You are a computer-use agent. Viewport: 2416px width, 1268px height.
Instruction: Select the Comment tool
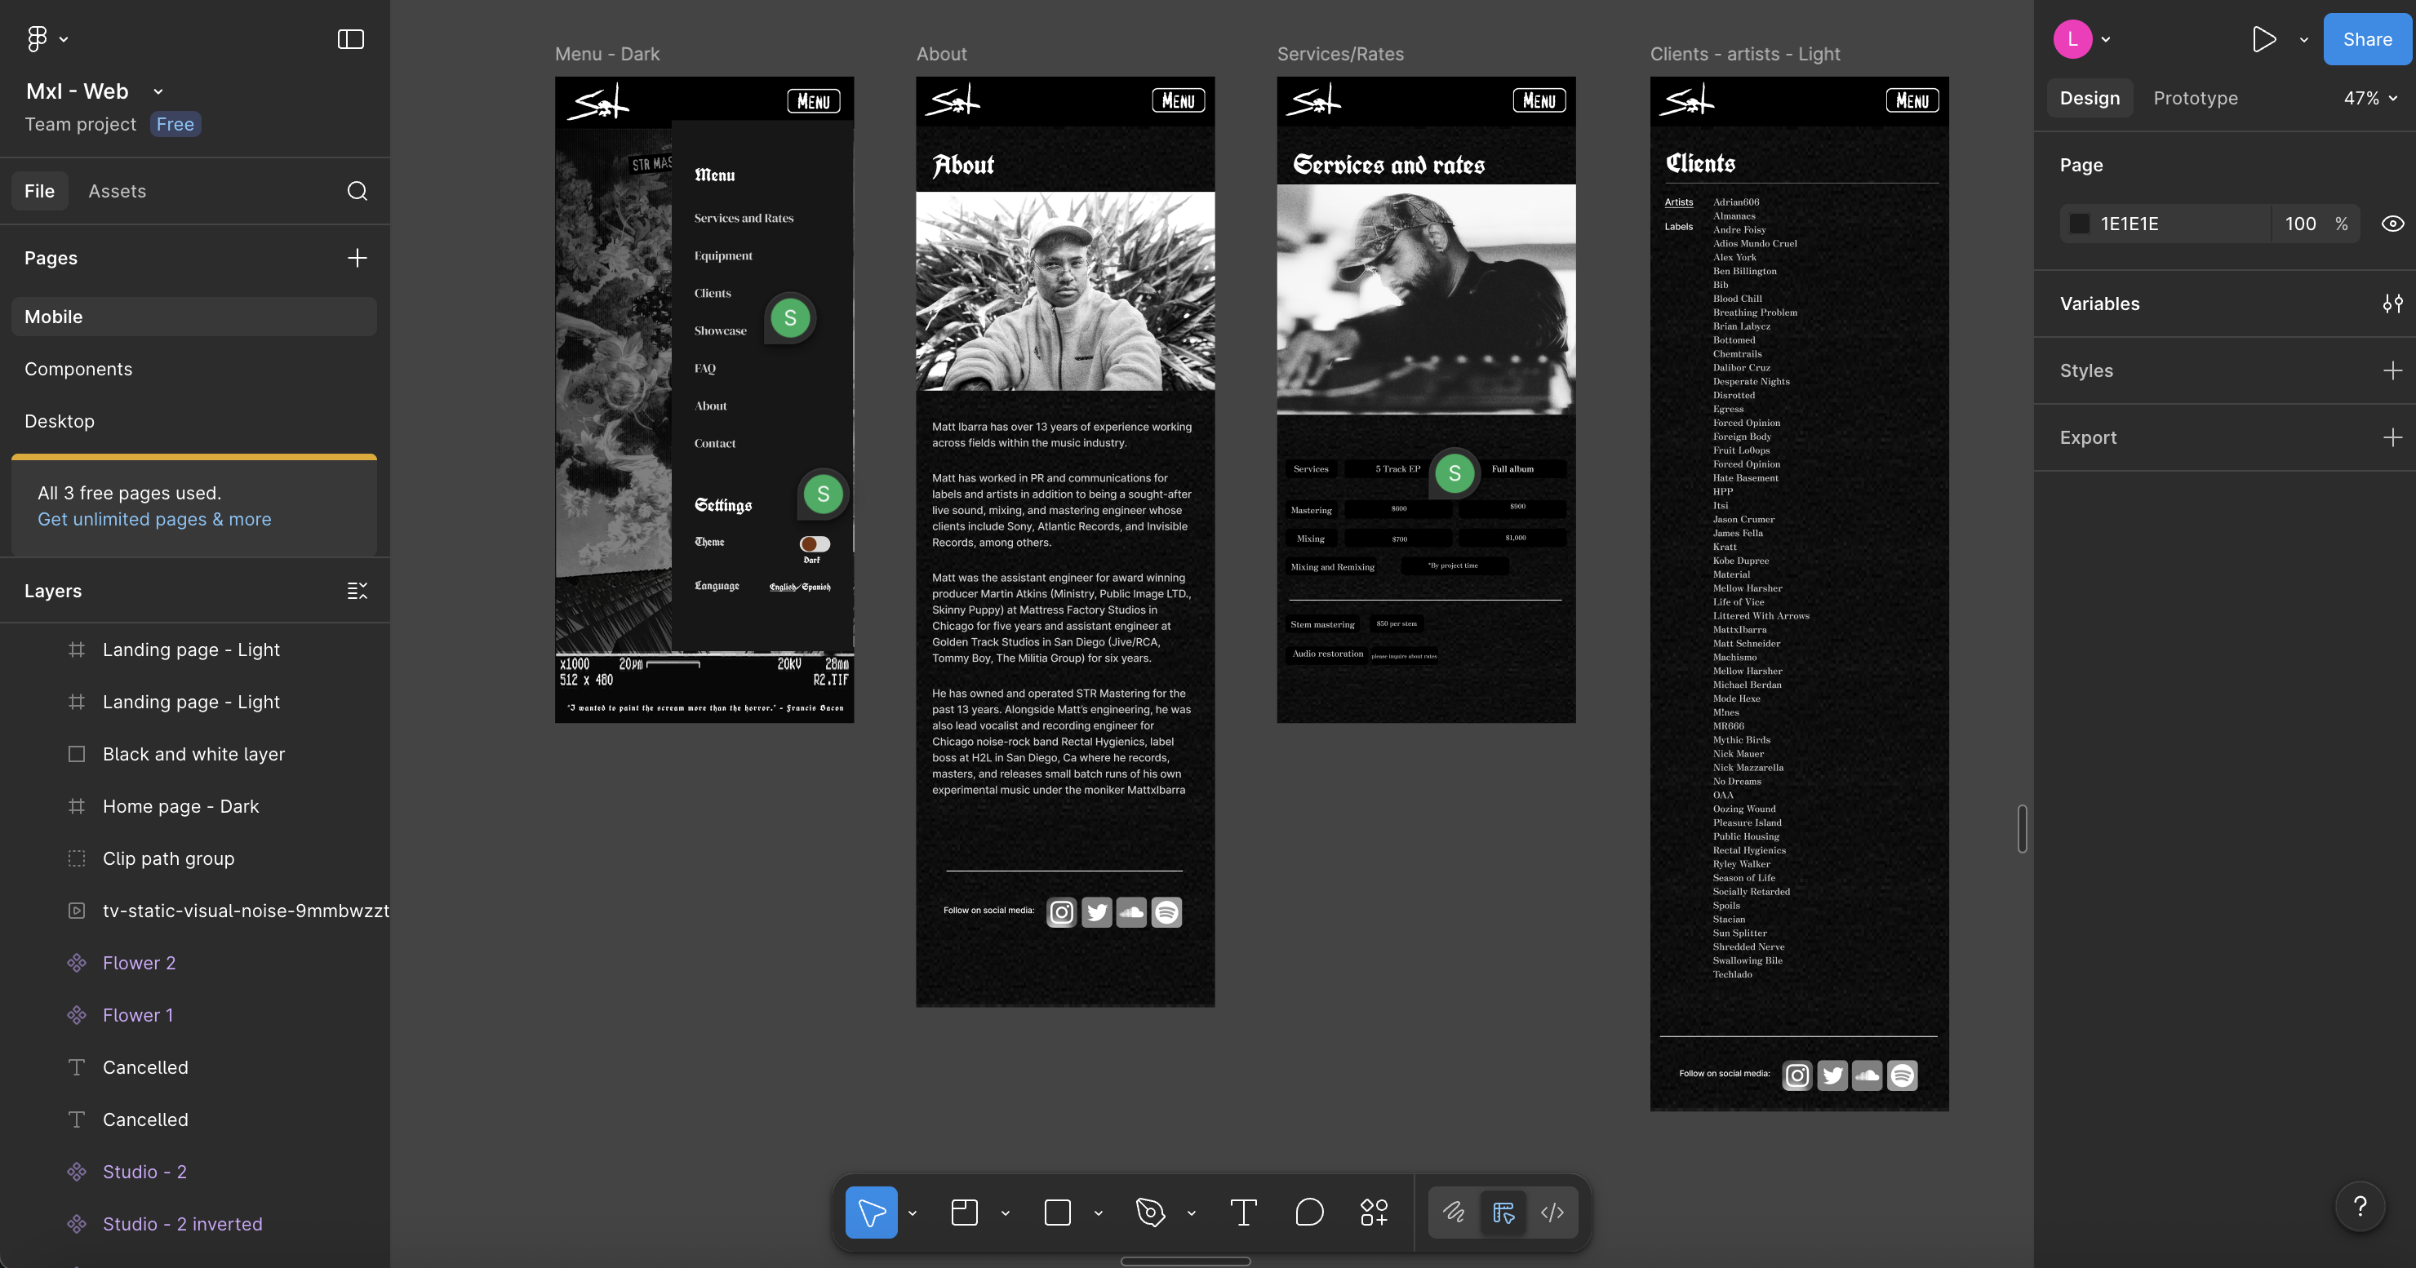[x=1309, y=1212]
